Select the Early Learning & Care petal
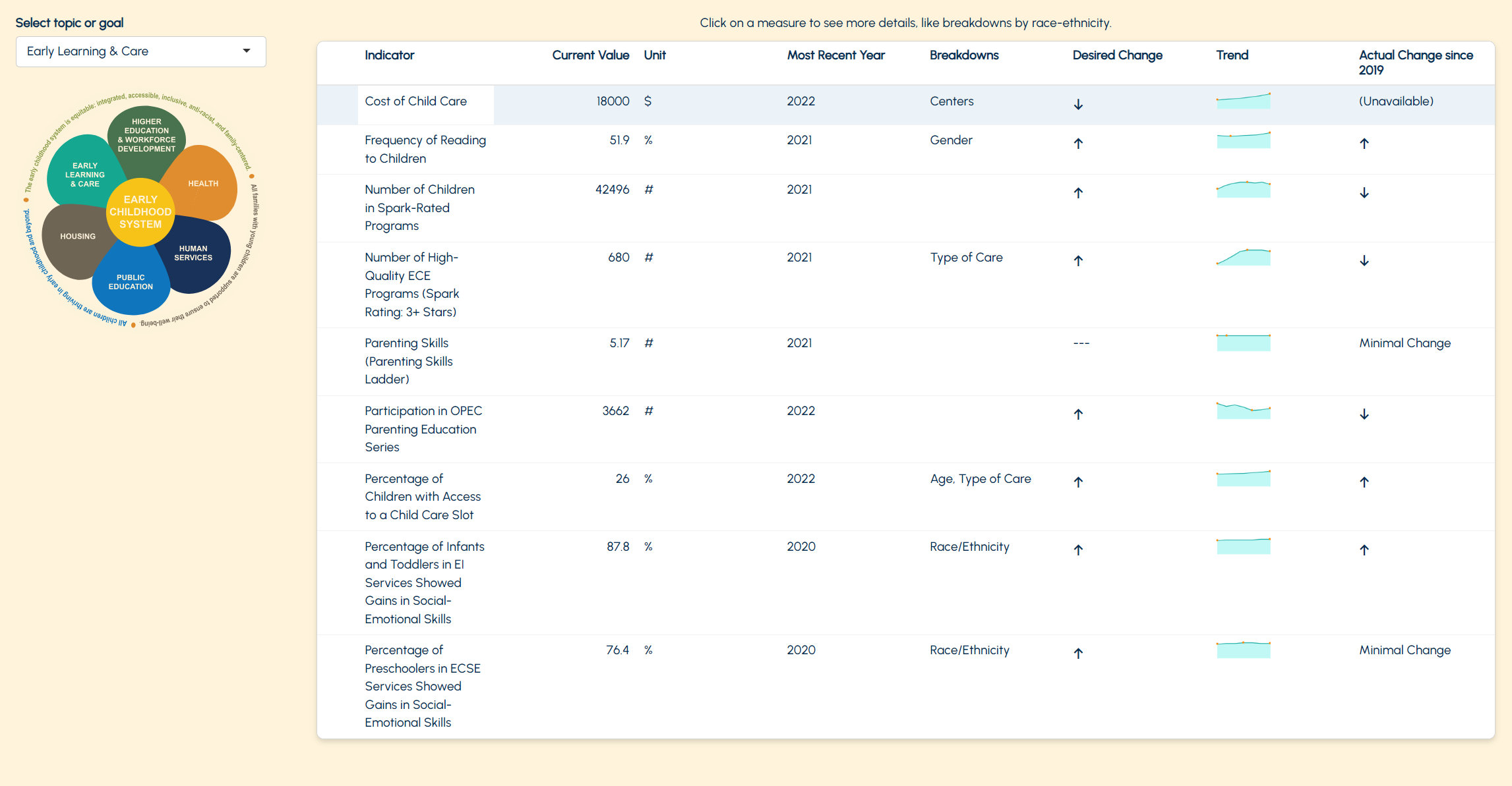 84,174
